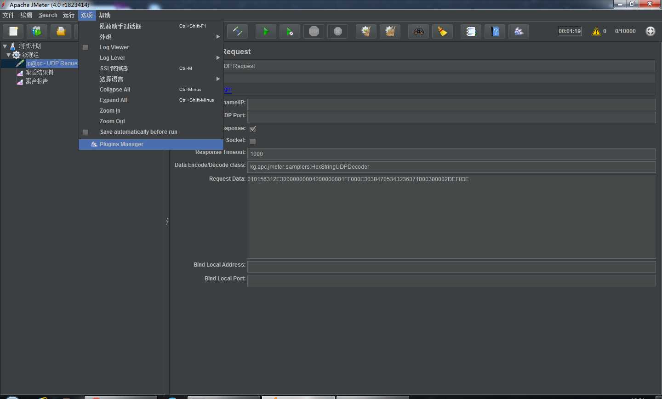Viewport: 662px width, 399px height.
Task: Choose Zoom Out menu entry
Action: point(151,121)
